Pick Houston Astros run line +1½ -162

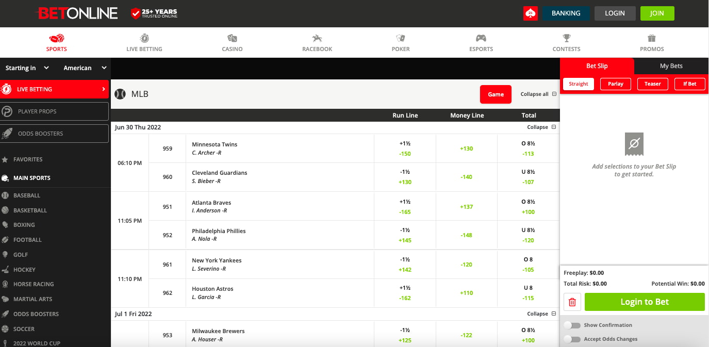click(x=405, y=293)
